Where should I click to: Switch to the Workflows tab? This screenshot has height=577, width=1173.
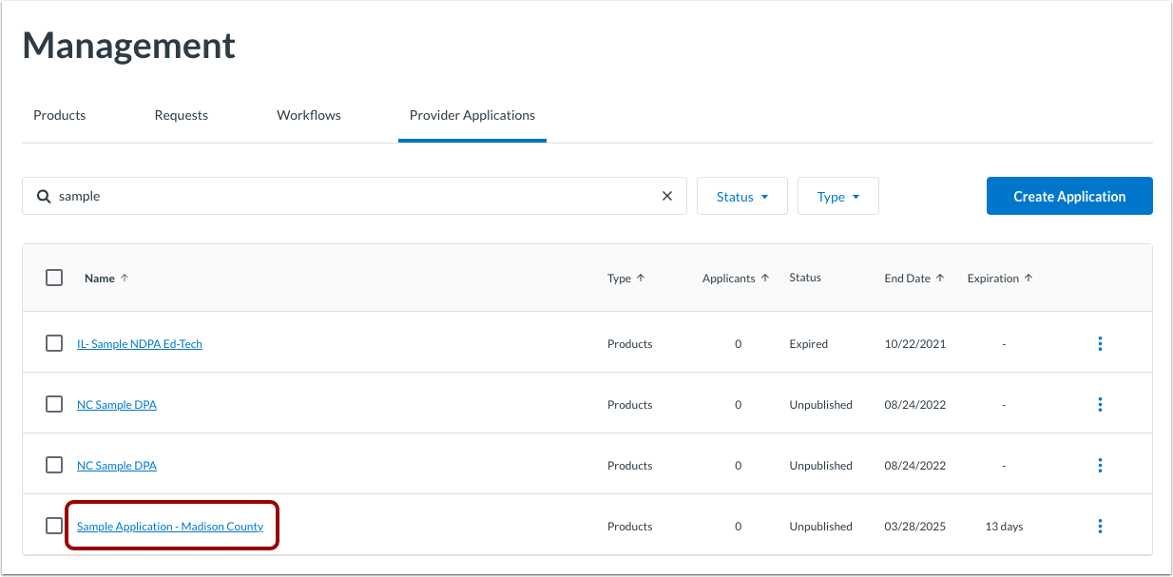click(x=308, y=115)
